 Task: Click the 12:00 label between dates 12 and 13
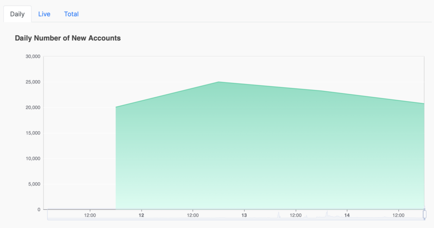193,215
